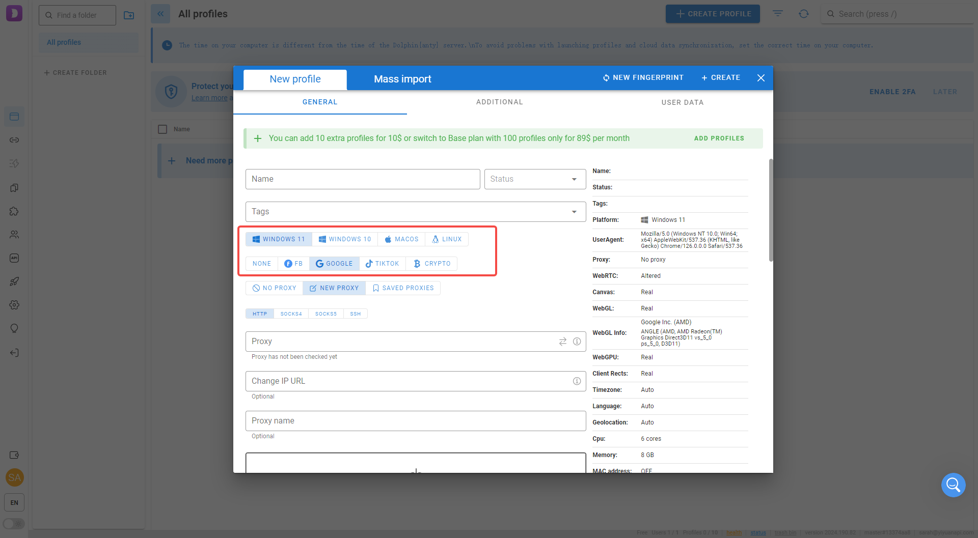Screen dimensions: 978x538
Task: Open the filter icon in top bar
Action: coord(778,14)
